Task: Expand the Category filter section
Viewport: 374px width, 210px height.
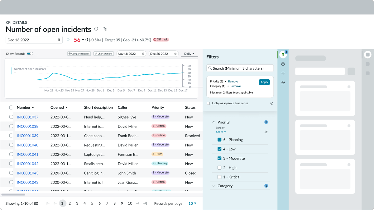Action: [214, 186]
